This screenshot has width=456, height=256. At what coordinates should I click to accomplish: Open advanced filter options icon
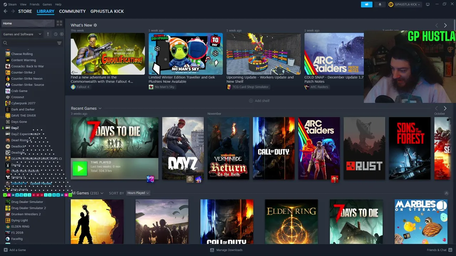pos(59,43)
